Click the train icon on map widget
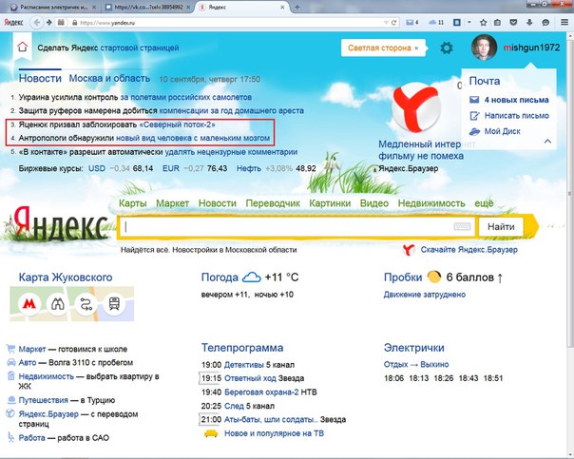The height and width of the screenshot is (459, 574). coord(114,303)
